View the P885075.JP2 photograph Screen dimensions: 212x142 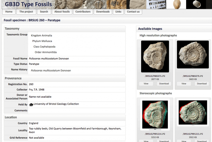146,84
